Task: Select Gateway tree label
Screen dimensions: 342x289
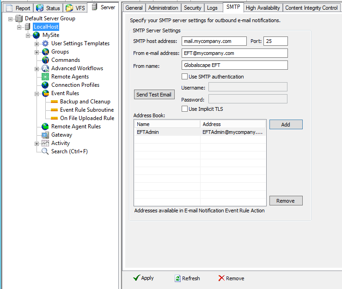Action: [61, 135]
